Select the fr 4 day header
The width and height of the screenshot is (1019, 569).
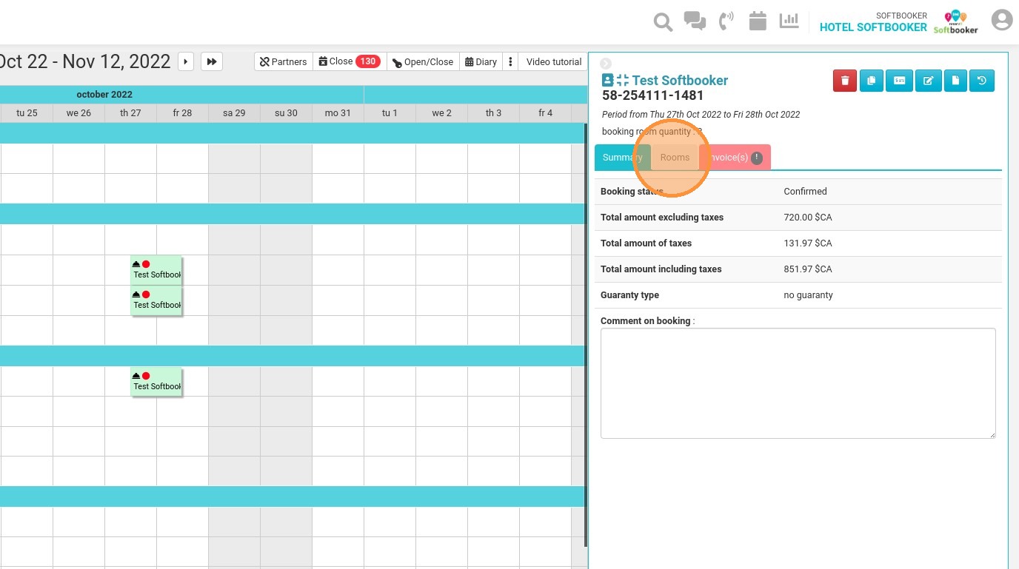coord(545,113)
